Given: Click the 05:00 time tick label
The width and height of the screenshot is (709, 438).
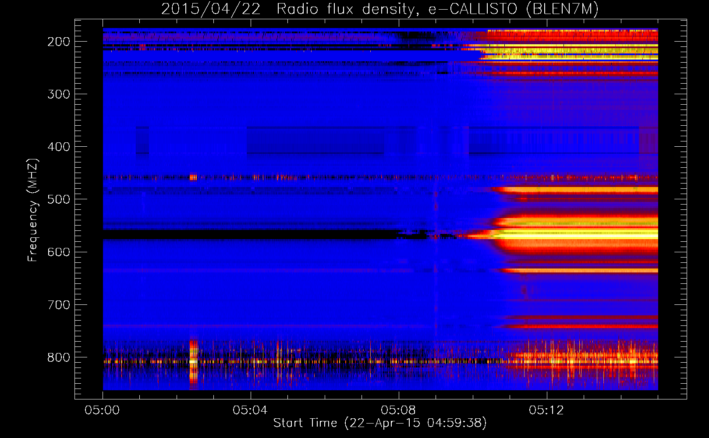Looking at the screenshot, I should click(103, 410).
